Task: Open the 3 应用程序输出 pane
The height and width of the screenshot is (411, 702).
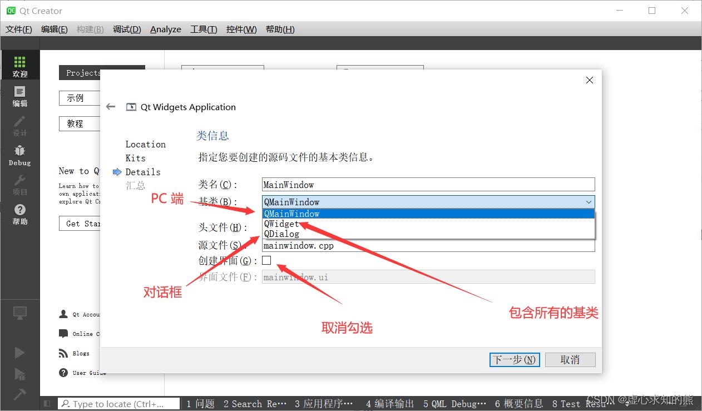Action: (x=324, y=404)
